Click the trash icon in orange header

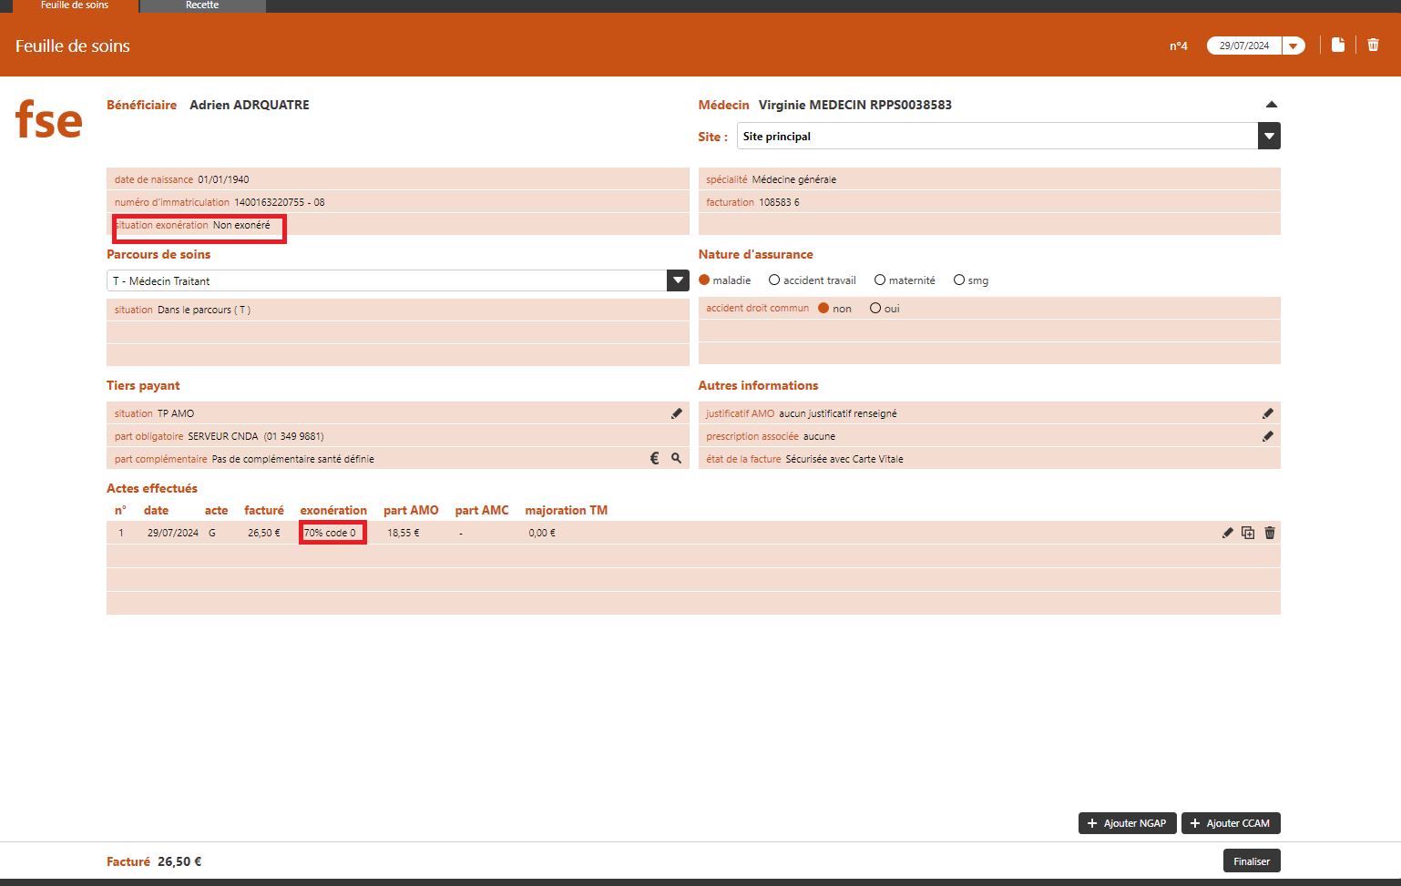point(1373,45)
